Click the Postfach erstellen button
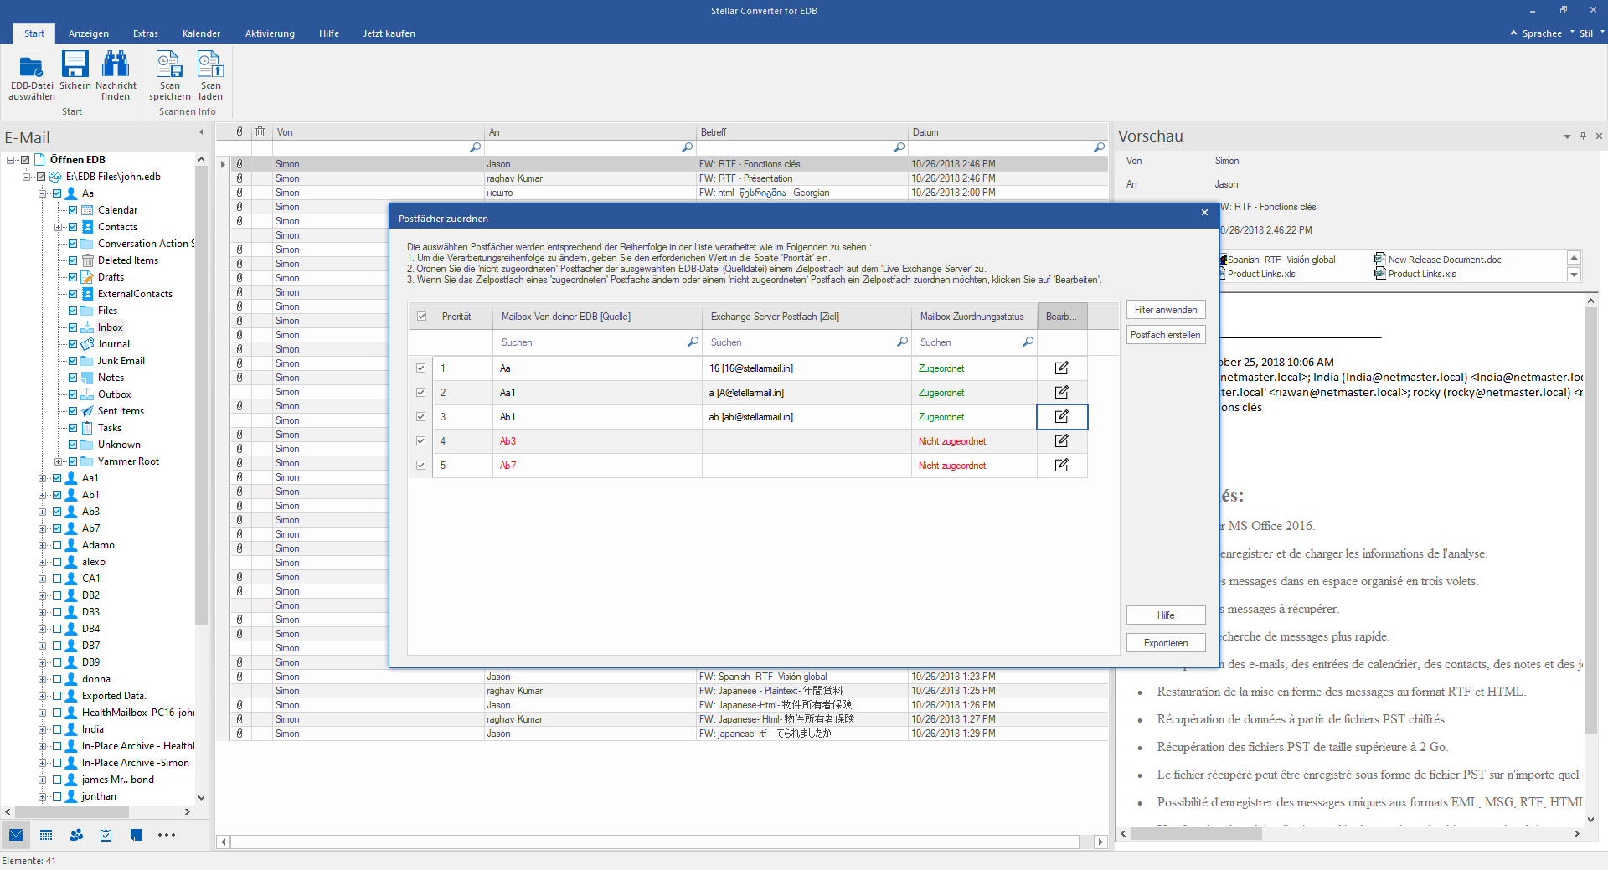 coord(1166,335)
